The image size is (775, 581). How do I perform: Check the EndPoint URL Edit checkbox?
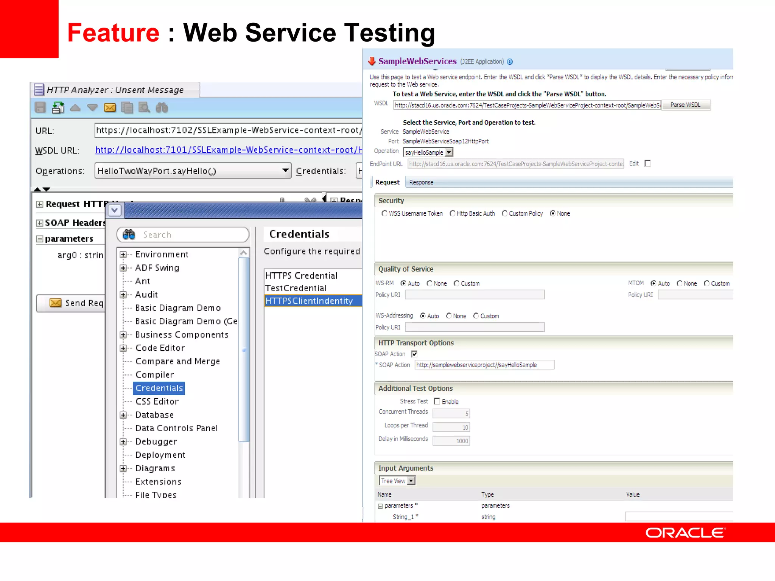click(x=647, y=163)
